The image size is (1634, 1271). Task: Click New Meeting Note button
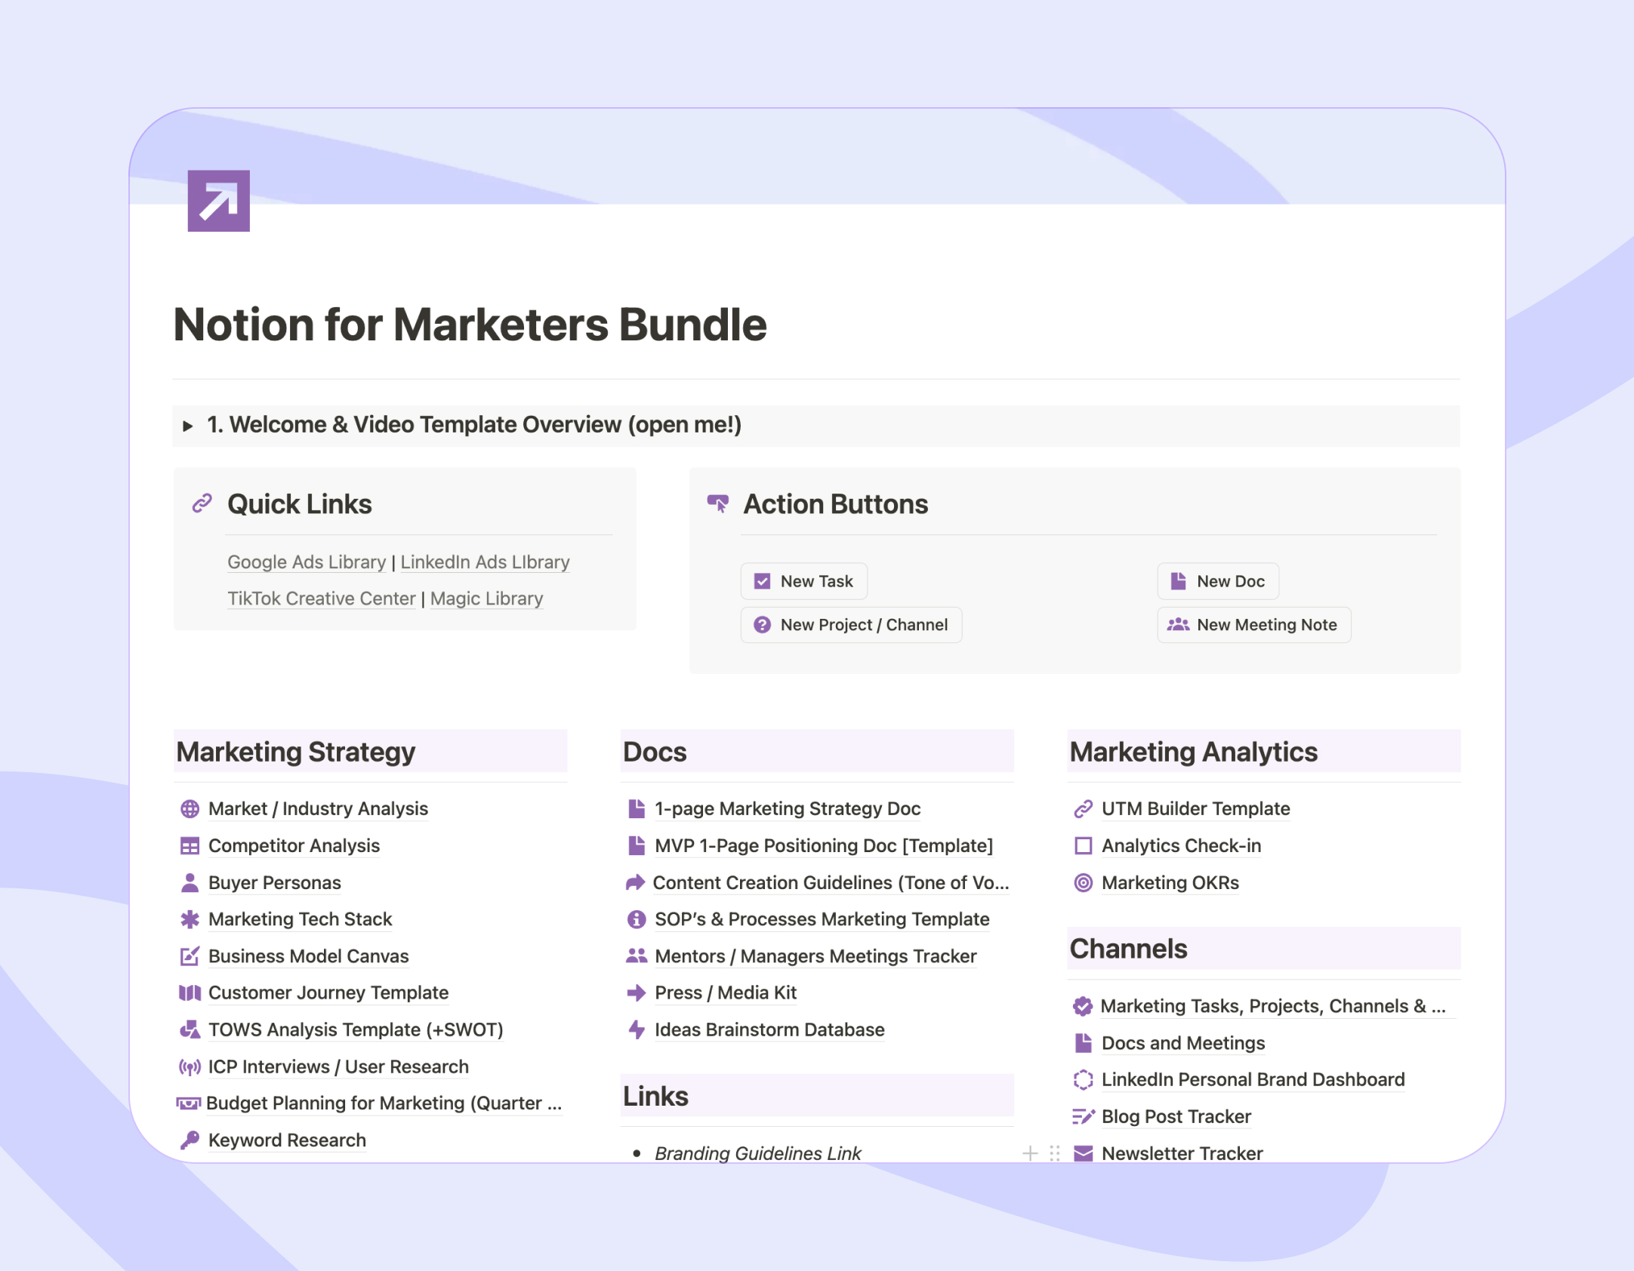pyautogui.click(x=1253, y=625)
